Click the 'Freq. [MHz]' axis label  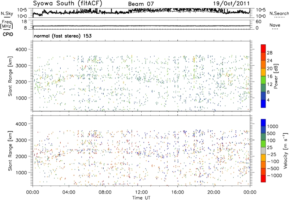coord(7,24)
